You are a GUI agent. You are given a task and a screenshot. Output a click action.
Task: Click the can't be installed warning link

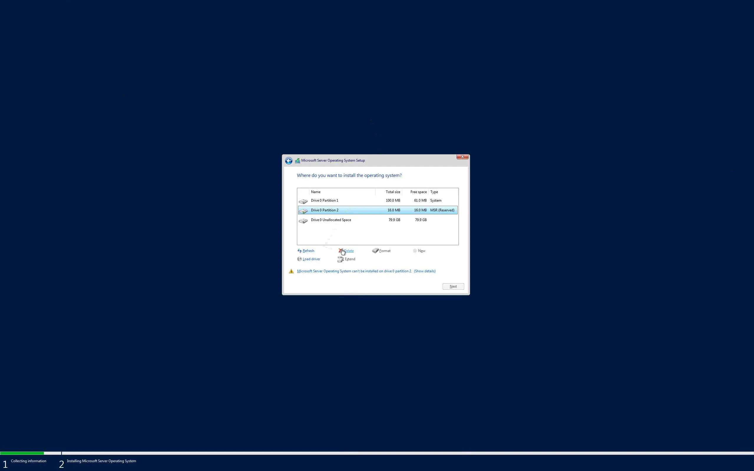coord(354,271)
